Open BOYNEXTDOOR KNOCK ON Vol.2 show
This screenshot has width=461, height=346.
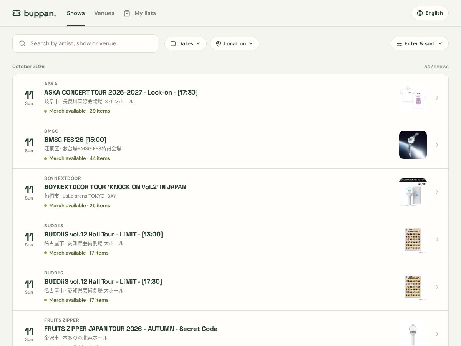click(x=115, y=187)
